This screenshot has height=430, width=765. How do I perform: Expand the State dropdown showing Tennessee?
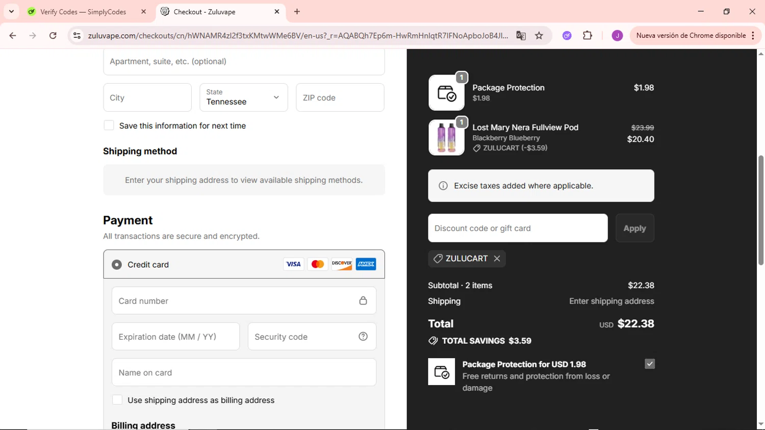tap(244, 97)
